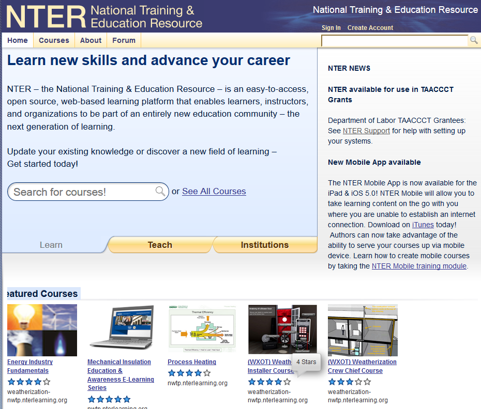This screenshot has height=409, width=481.
Task: Click the About navigation item
Action: coord(91,40)
